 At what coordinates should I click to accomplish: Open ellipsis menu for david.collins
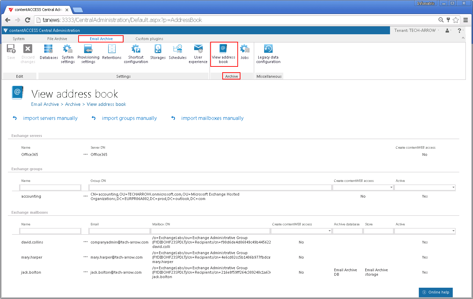pyautogui.click(x=85, y=242)
